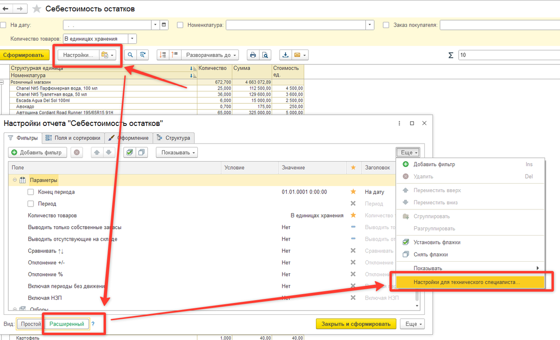Click set all checkmarks icon in settings toolbar
The height and width of the screenshot is (340, 560).
pyautogui.click(x=130, y=153)
